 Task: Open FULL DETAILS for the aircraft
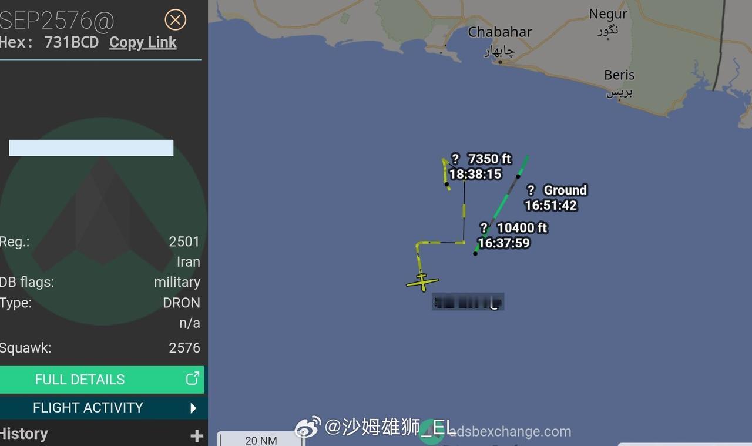[x=102, y=380]
